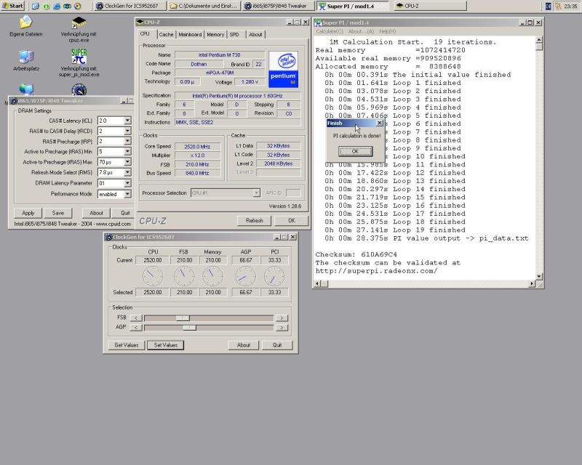Switch to CPU-Z taskbar button
Viewport: 582px width, 465px height.
[x=430, y=6]
